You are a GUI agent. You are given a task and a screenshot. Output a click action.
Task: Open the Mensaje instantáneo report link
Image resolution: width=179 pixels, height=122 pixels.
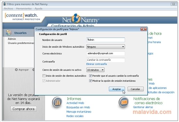79,112
